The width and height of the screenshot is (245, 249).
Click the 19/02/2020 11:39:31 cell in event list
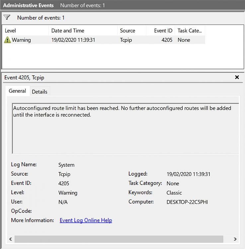click(x=73, y=40)
